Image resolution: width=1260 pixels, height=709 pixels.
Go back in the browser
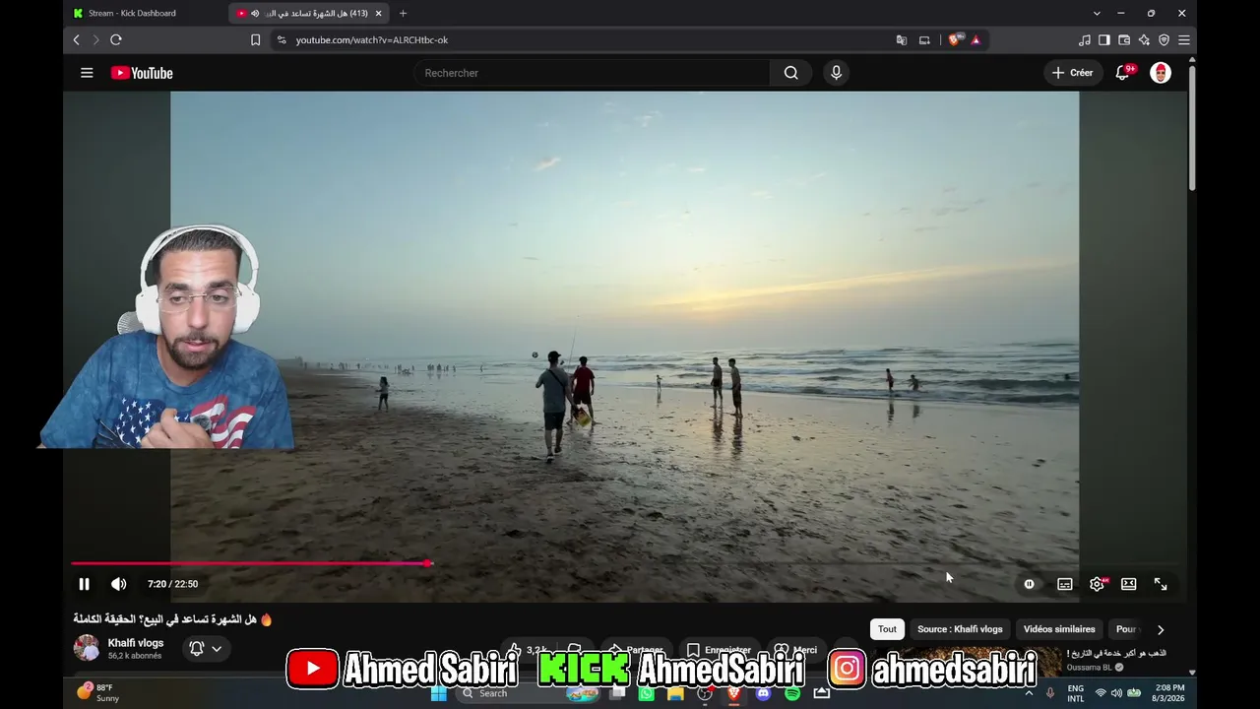76,39
